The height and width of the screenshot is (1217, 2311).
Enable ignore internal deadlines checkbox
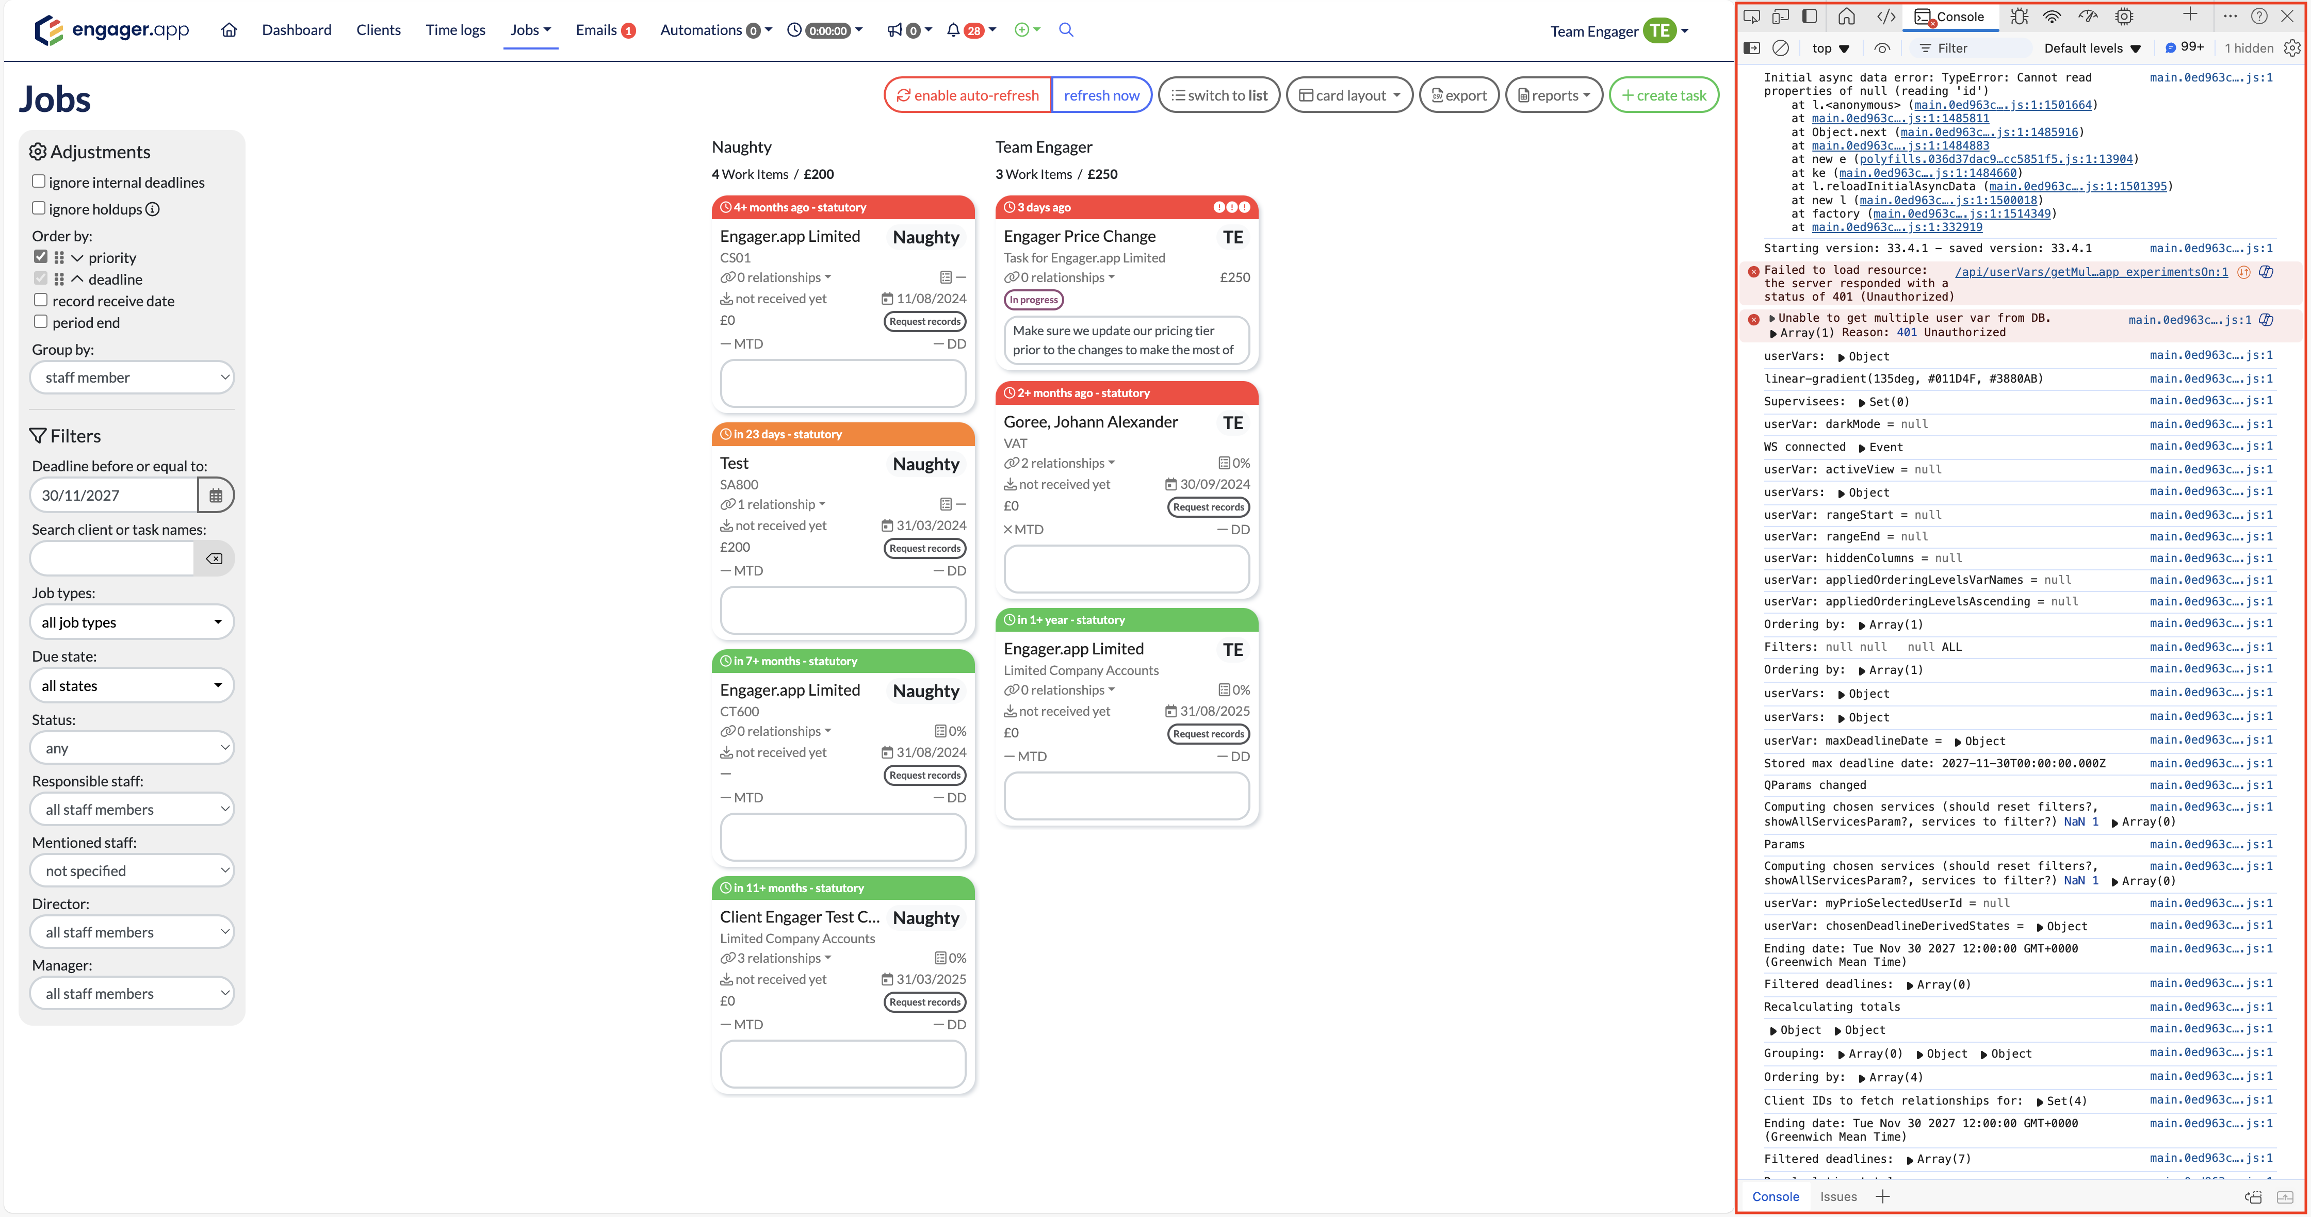[x=39, y=181]
